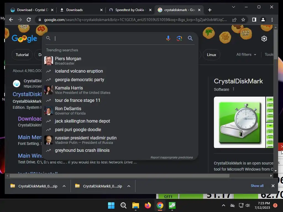283x212 pixels.
Task: Select iceland volcano eruption suggestion
Action: (120, 71)
